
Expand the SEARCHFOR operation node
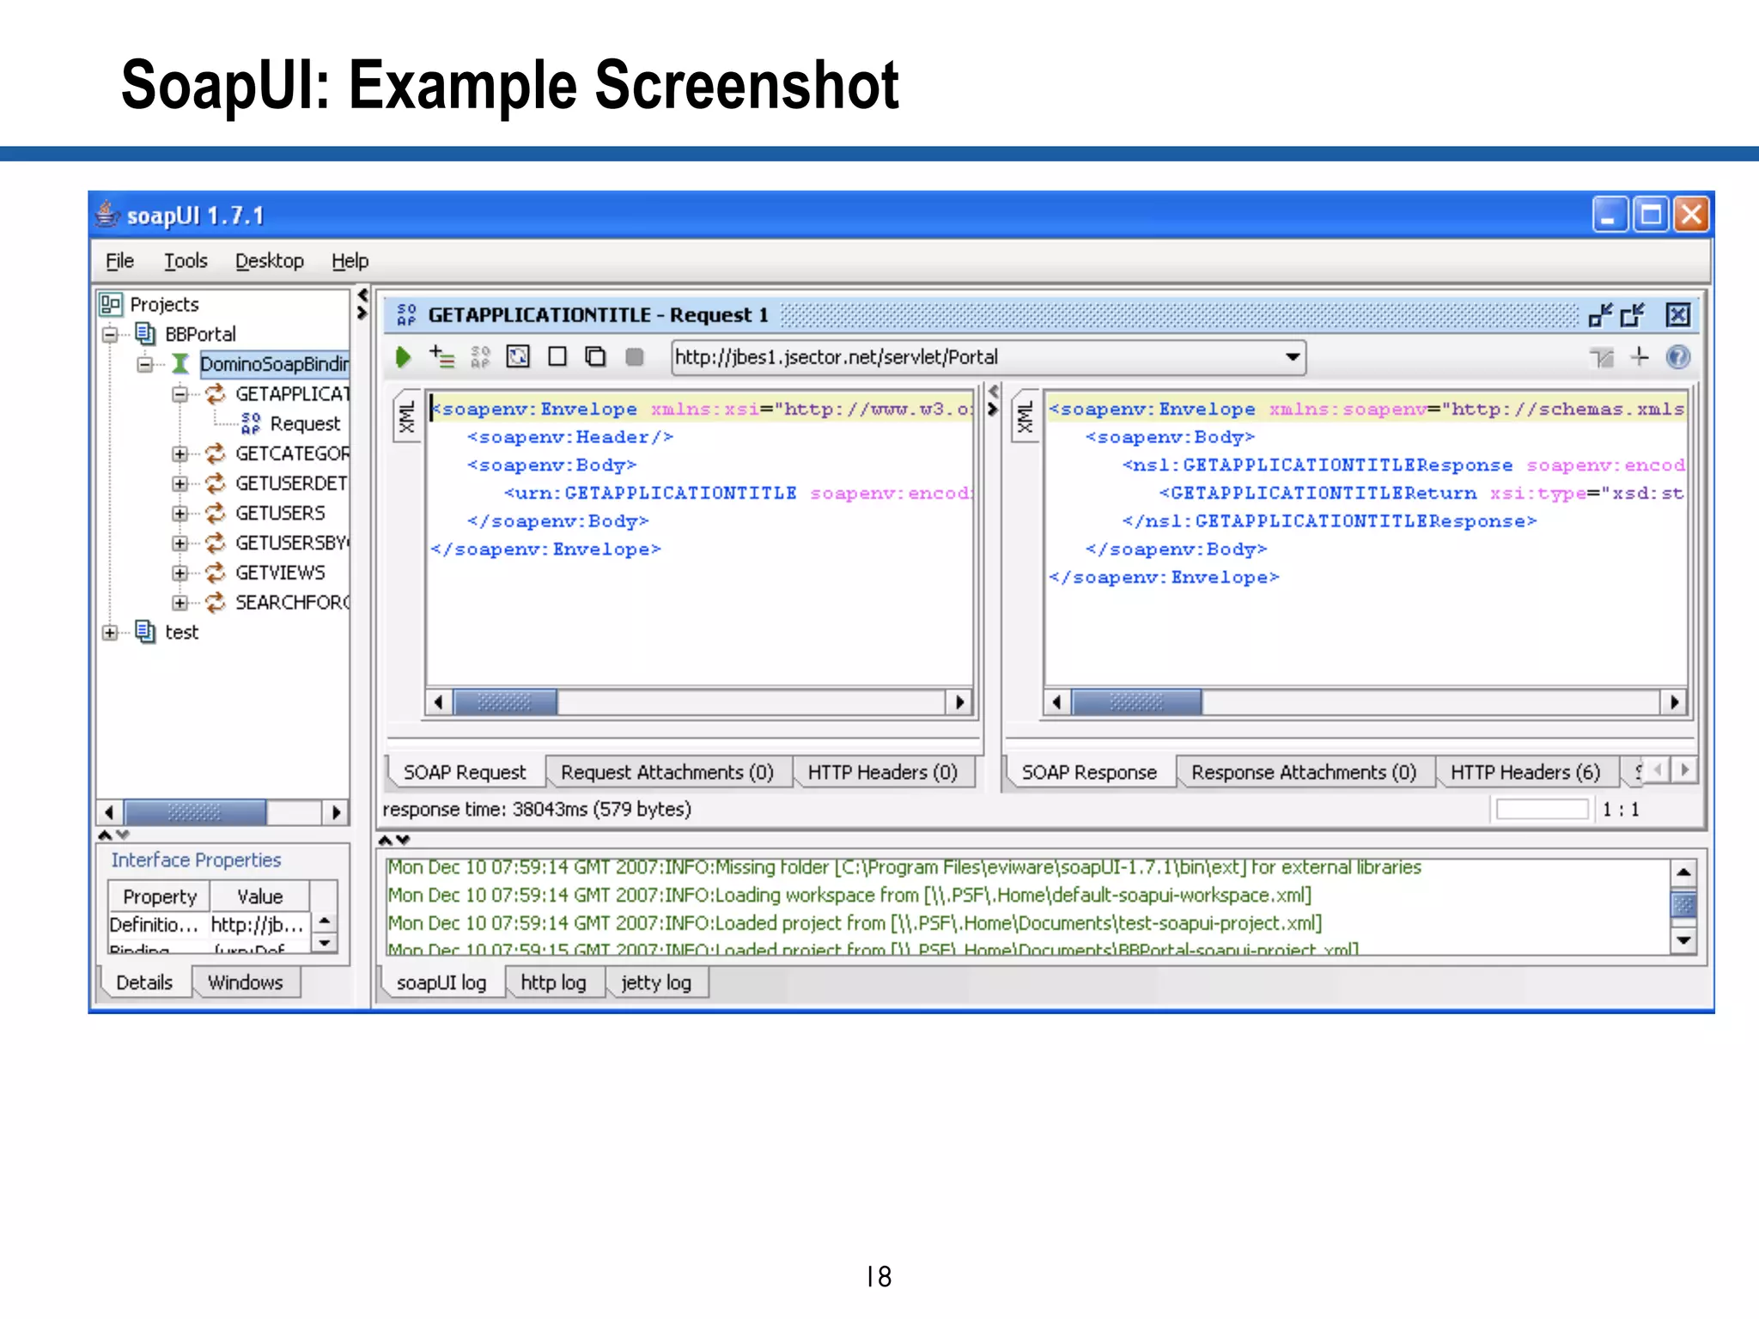pyautogui.click(x=180, y=603)
